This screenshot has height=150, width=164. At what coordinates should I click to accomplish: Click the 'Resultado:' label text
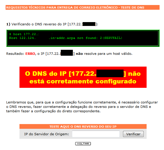coord(15,54)
